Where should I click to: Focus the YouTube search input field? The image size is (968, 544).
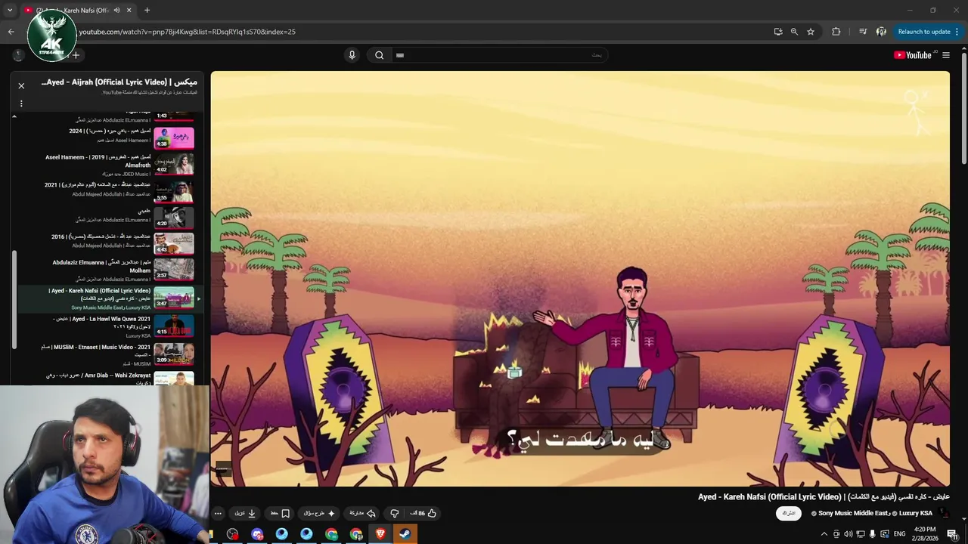tap(499, 54)
